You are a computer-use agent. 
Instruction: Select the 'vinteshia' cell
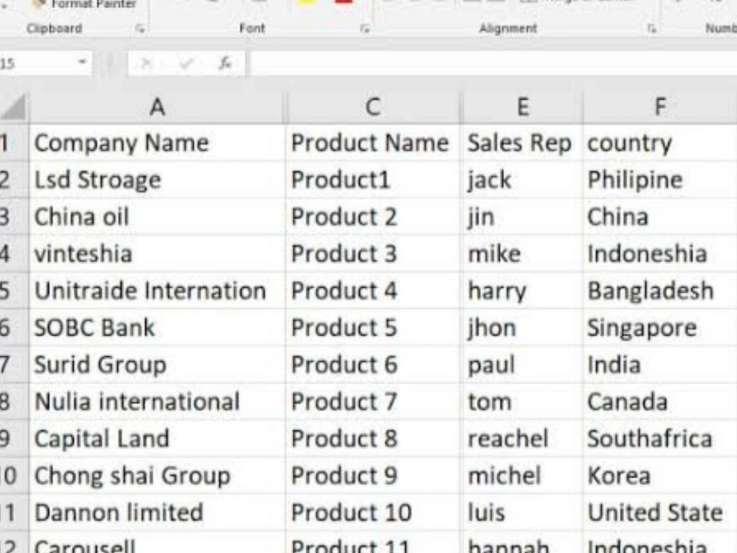(x=158, y=254)
